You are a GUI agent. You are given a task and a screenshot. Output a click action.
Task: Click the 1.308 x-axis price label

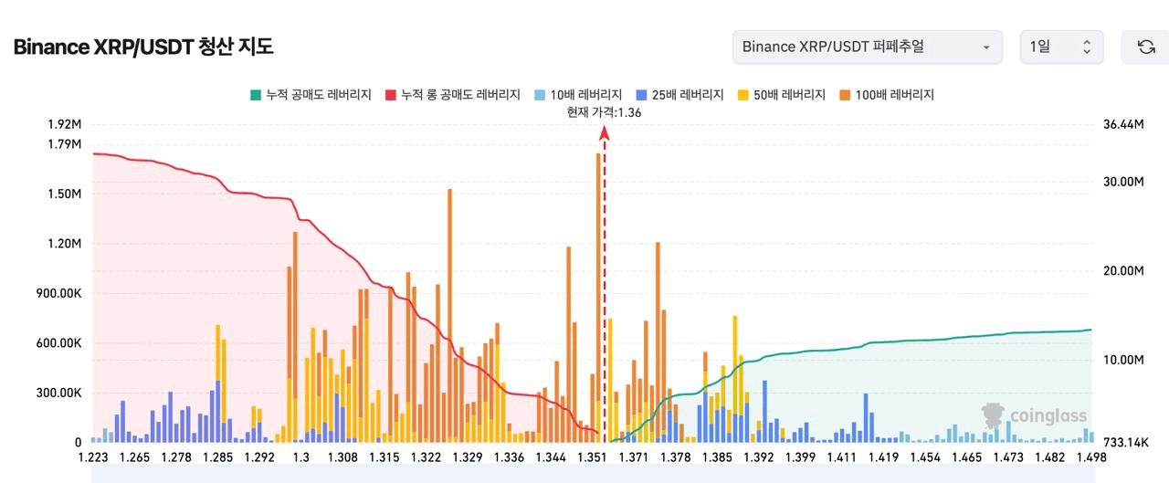coord(342,457)
